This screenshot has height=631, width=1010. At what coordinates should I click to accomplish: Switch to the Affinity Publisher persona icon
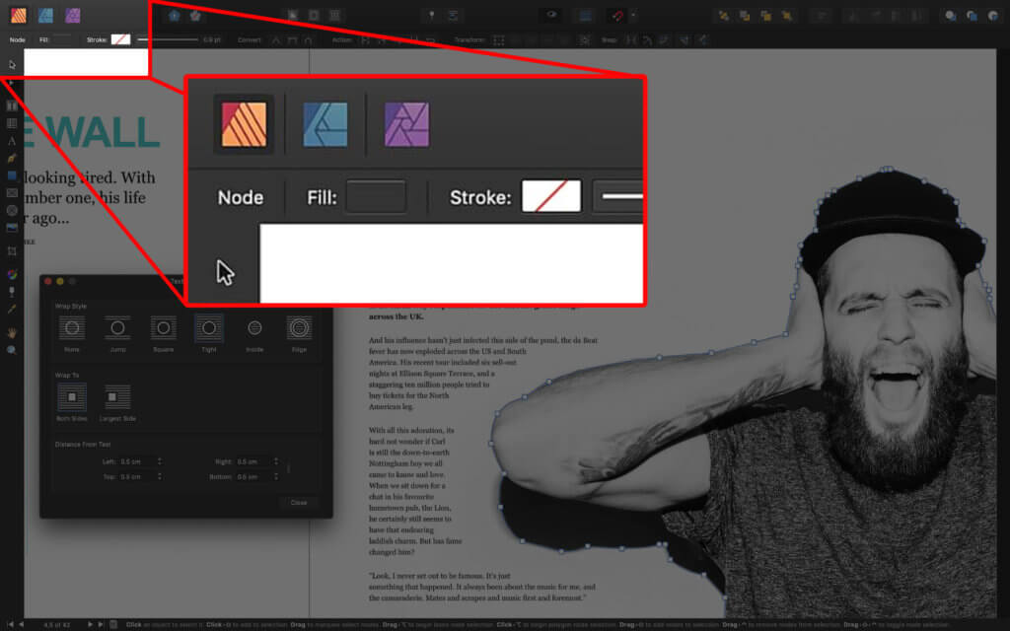(x=18, y=14)
